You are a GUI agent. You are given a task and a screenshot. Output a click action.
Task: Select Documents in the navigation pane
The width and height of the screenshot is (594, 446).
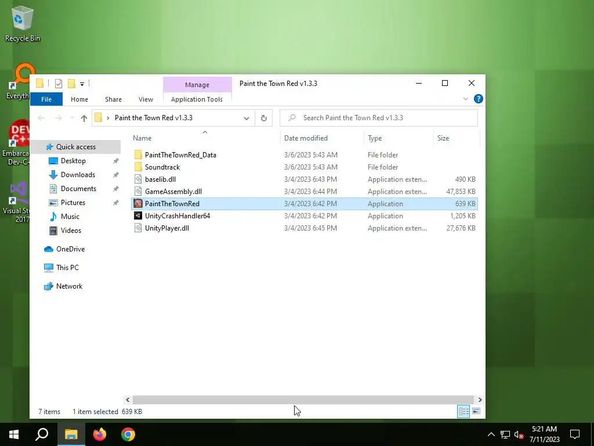(78, 189)
